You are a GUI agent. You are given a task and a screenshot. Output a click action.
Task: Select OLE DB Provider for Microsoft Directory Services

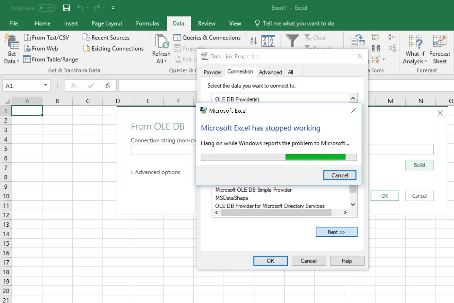pos(270,206)
